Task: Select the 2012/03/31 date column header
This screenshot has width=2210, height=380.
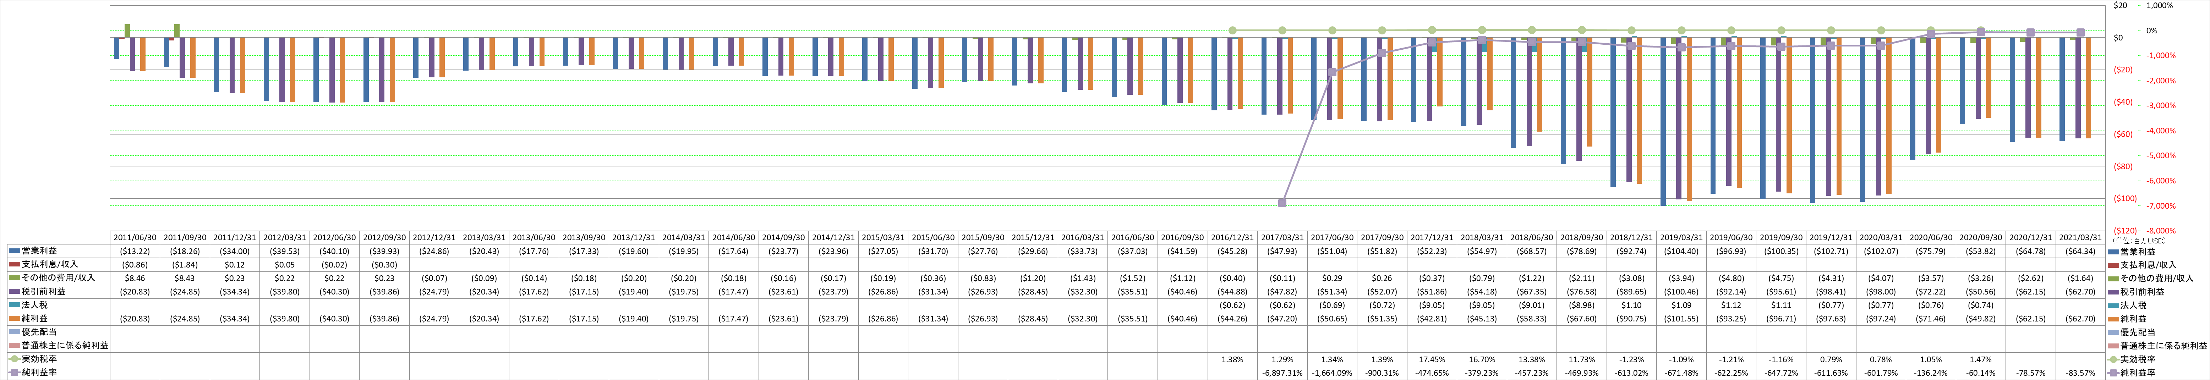Action: point(284,238)
